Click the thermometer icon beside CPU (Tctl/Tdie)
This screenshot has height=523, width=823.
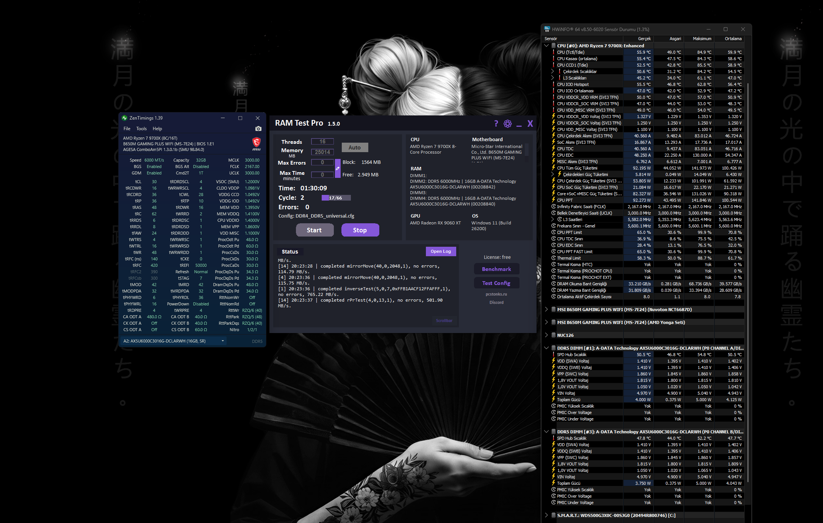[x=554, y=52]
